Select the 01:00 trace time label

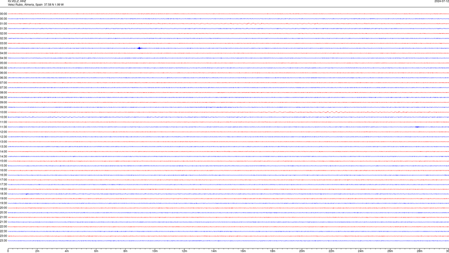pyautogui.click(x=3, y=23)
